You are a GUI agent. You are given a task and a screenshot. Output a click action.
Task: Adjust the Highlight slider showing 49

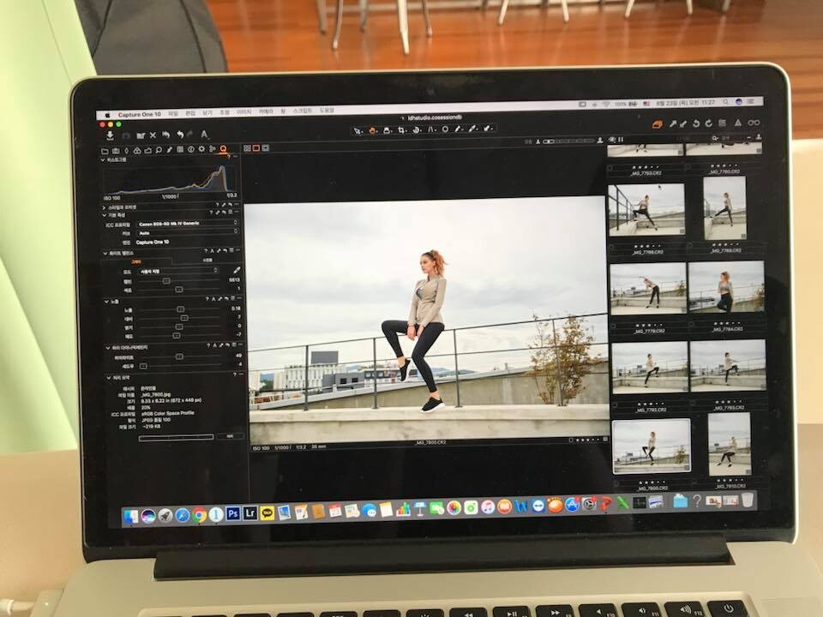point(181,356)
